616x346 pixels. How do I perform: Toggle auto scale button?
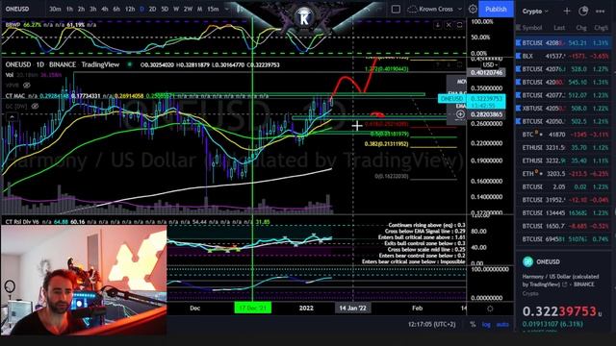pyautogui.click(x=502, y=325)
